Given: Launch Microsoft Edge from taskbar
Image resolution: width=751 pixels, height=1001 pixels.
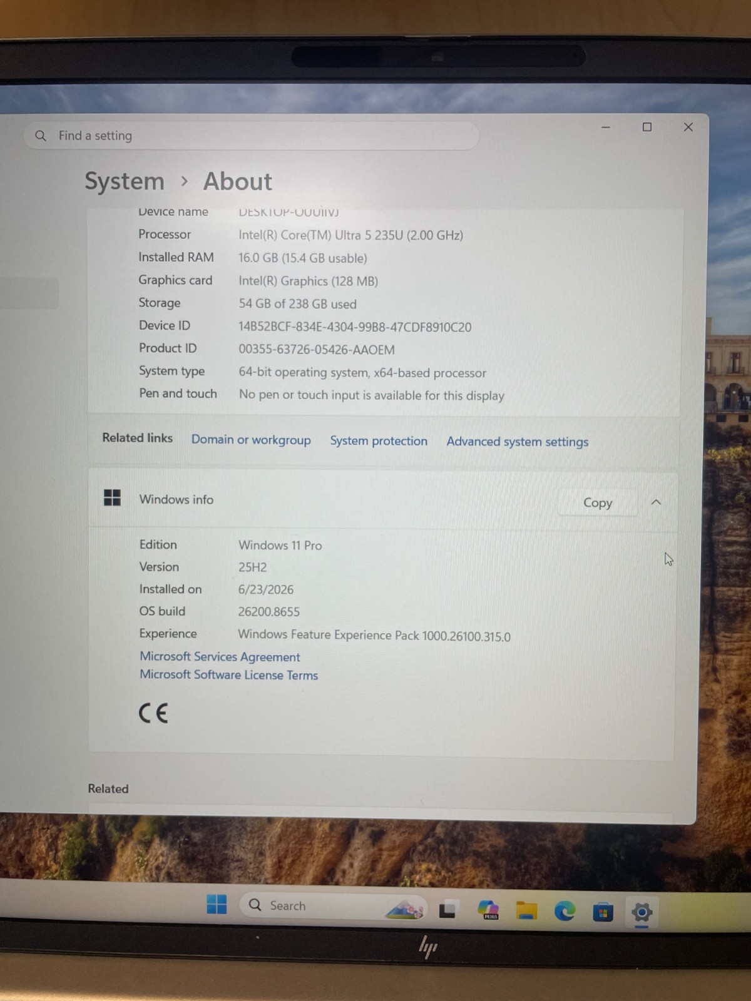Looking at the screenshot, I should [565, 912].
